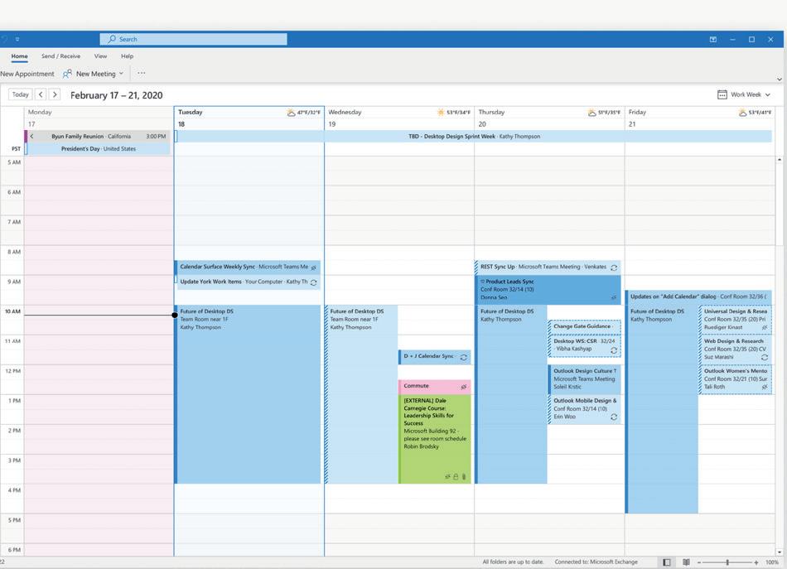Open Change Gate Guidance event
The image size is (787, 569).
[x=585, y=327]
